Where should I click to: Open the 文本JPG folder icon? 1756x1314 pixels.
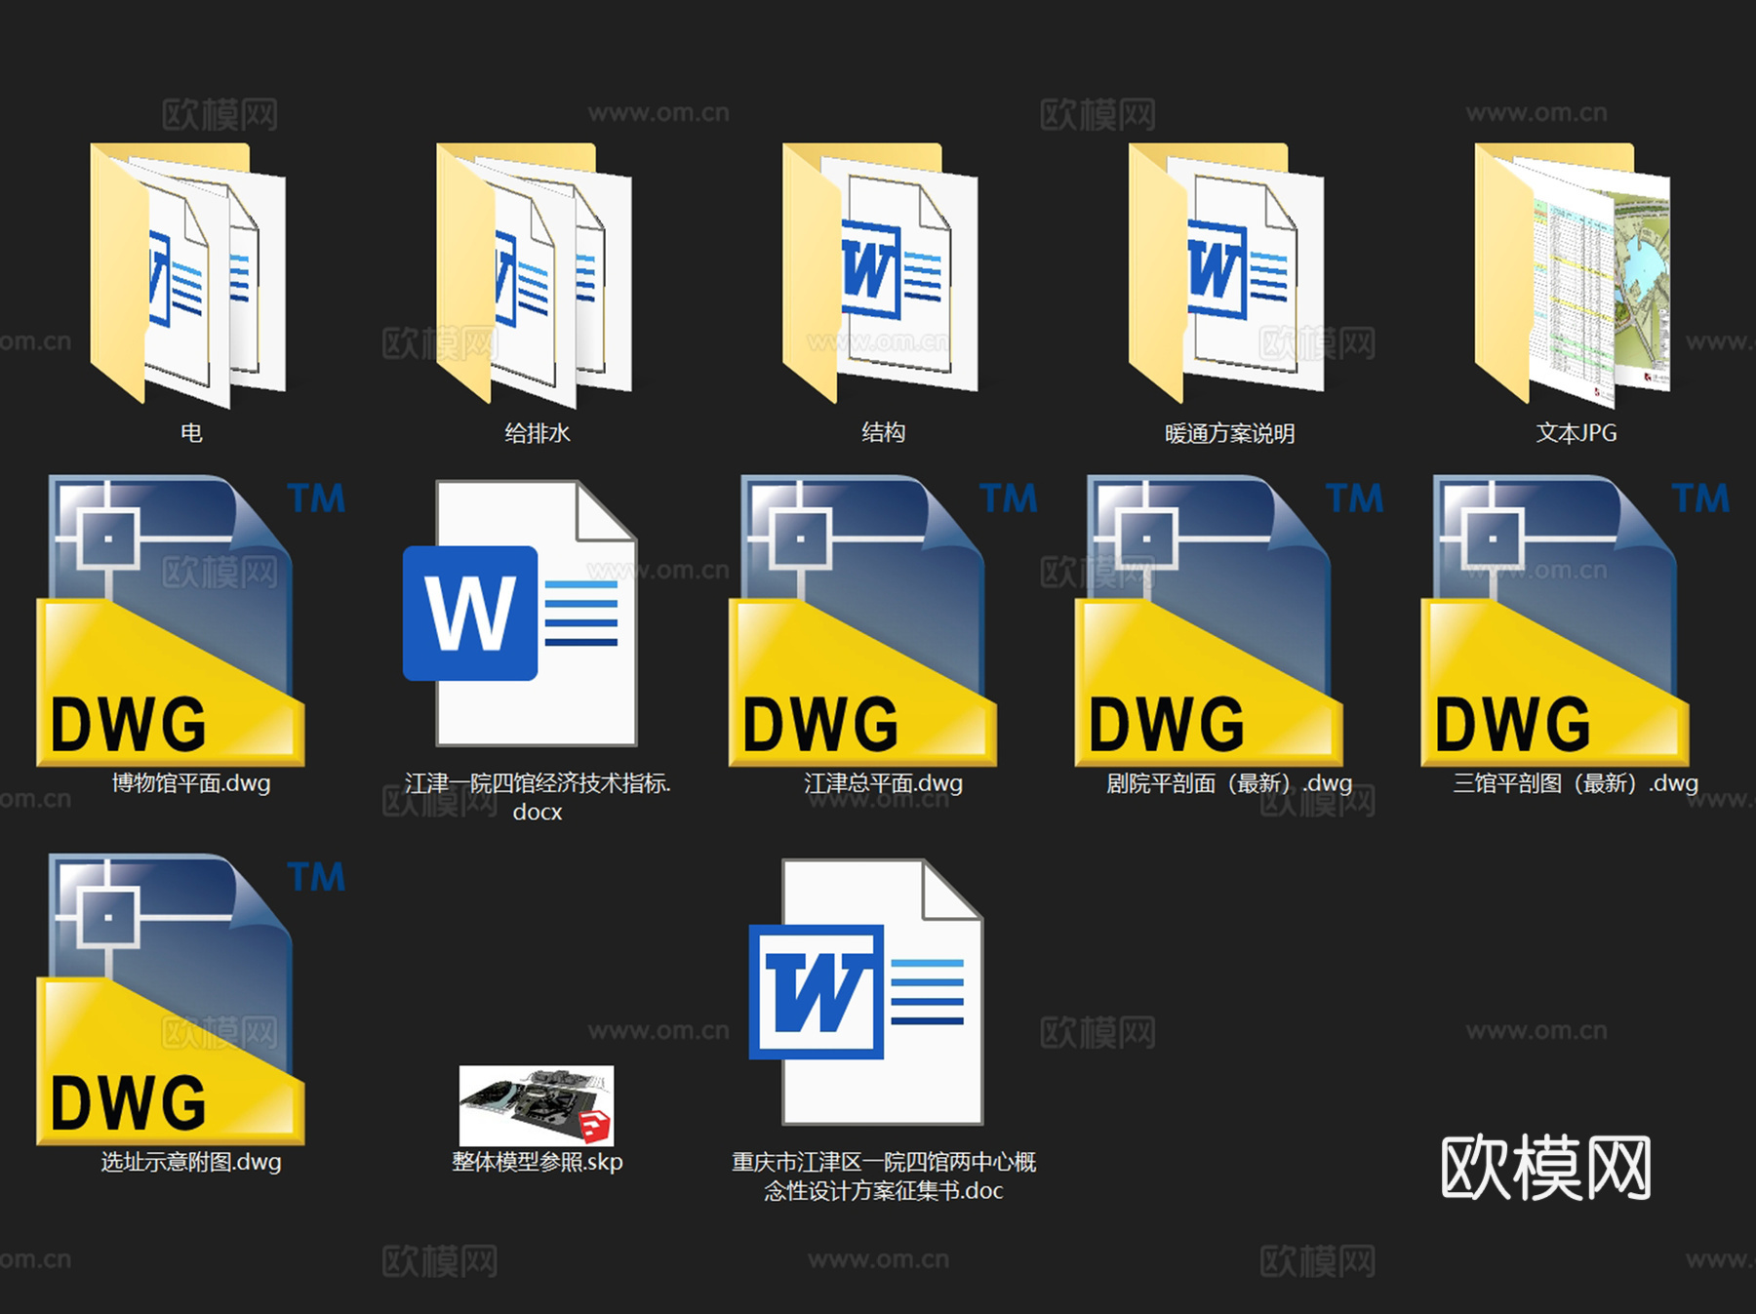1574,274
